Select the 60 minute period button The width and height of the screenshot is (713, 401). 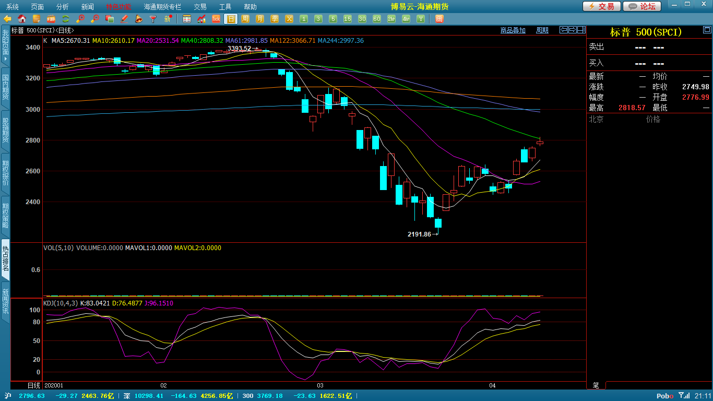(x=377, y=19)
